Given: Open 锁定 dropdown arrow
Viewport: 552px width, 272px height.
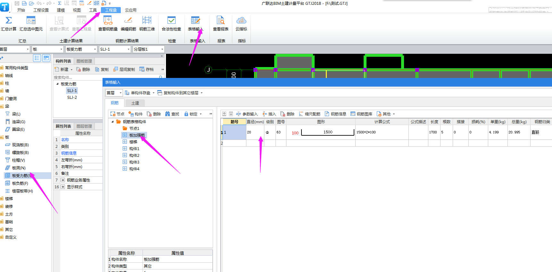Looking at the screenshot, I should point(201,114).
